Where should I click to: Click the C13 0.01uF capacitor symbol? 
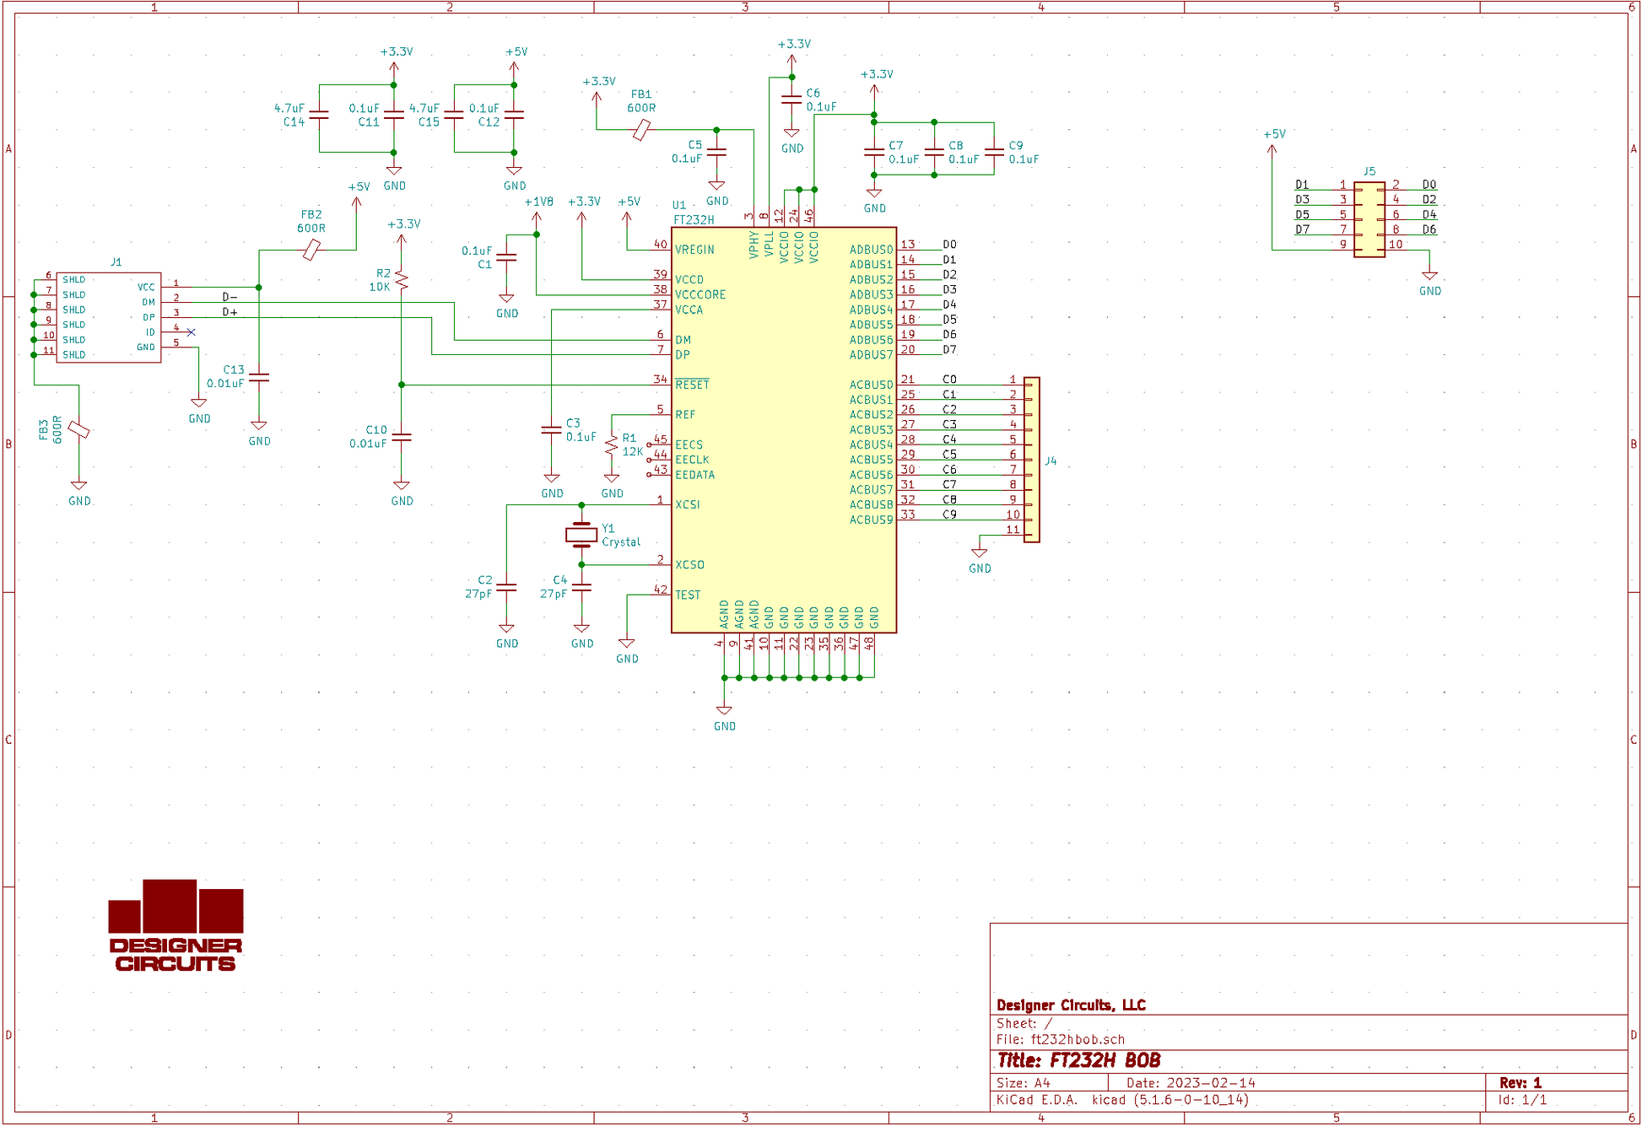(259, 378)
